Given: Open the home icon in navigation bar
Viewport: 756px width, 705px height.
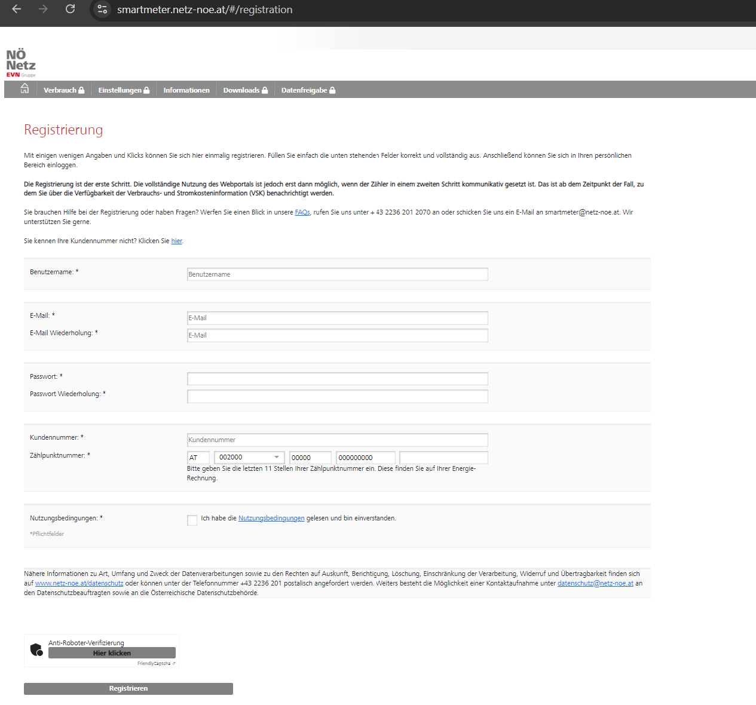Looking at the screenshot, I should (x=25, y=89).
